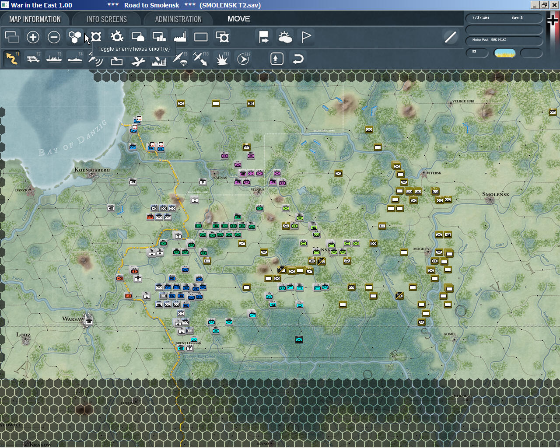This screenshot has width=560, height=448.
Task: Click the Motor Pool: 99K (41K) field
Action: click(504, 40)
